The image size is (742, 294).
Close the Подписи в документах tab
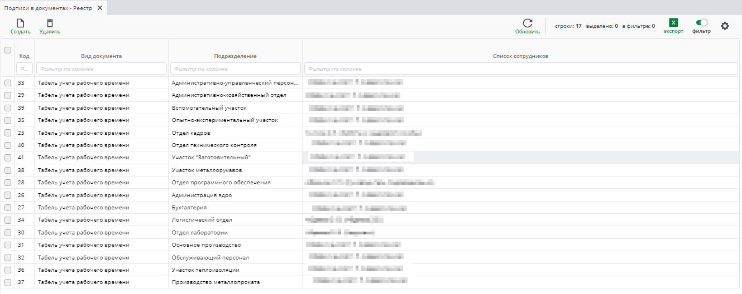coord(99,8)
